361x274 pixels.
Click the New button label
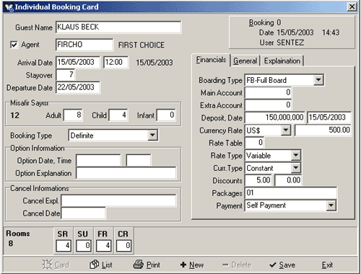click(x=196, y=265)
